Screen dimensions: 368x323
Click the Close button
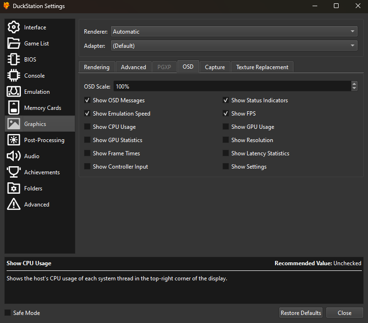point(345,313)
